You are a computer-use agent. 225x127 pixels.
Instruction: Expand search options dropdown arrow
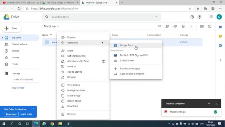[156, 17]
